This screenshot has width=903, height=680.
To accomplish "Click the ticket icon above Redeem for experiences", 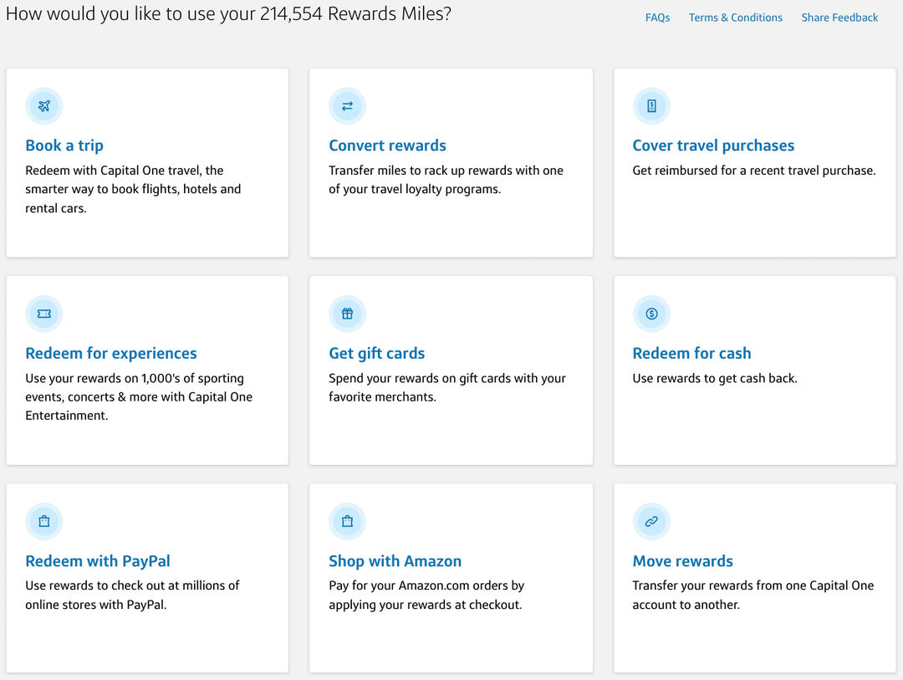I will (43, 314).
